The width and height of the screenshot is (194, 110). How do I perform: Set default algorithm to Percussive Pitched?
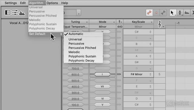tap(83, 48)
